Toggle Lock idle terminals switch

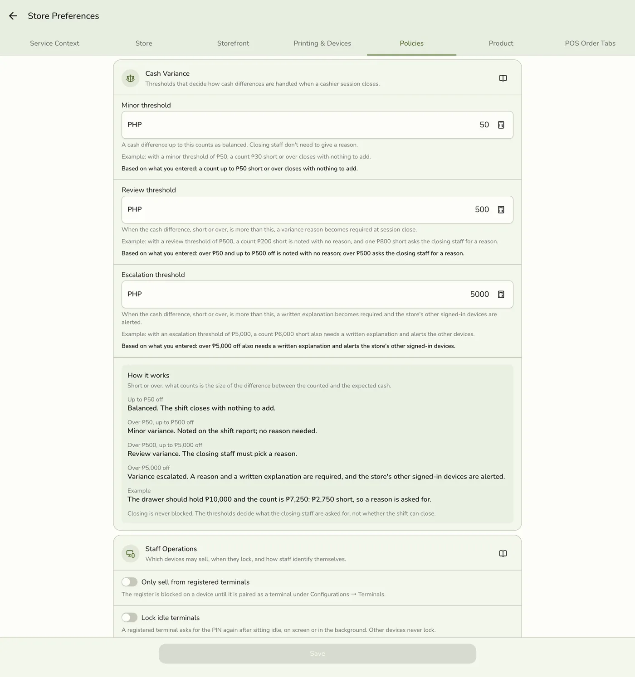click(x=129, y=618)
